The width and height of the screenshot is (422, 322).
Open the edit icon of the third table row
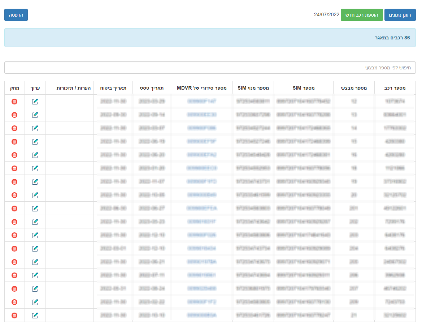point(35,128)
